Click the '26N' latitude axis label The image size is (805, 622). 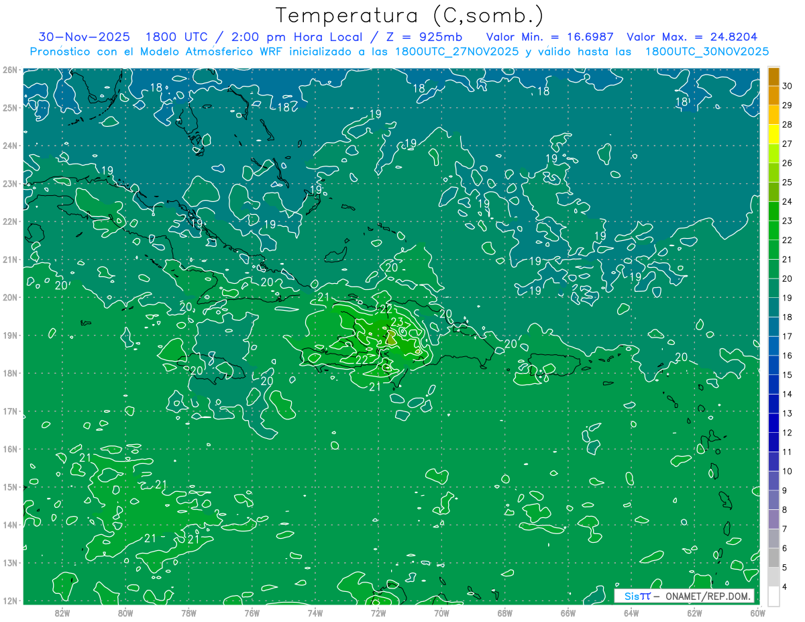point(10,70)
